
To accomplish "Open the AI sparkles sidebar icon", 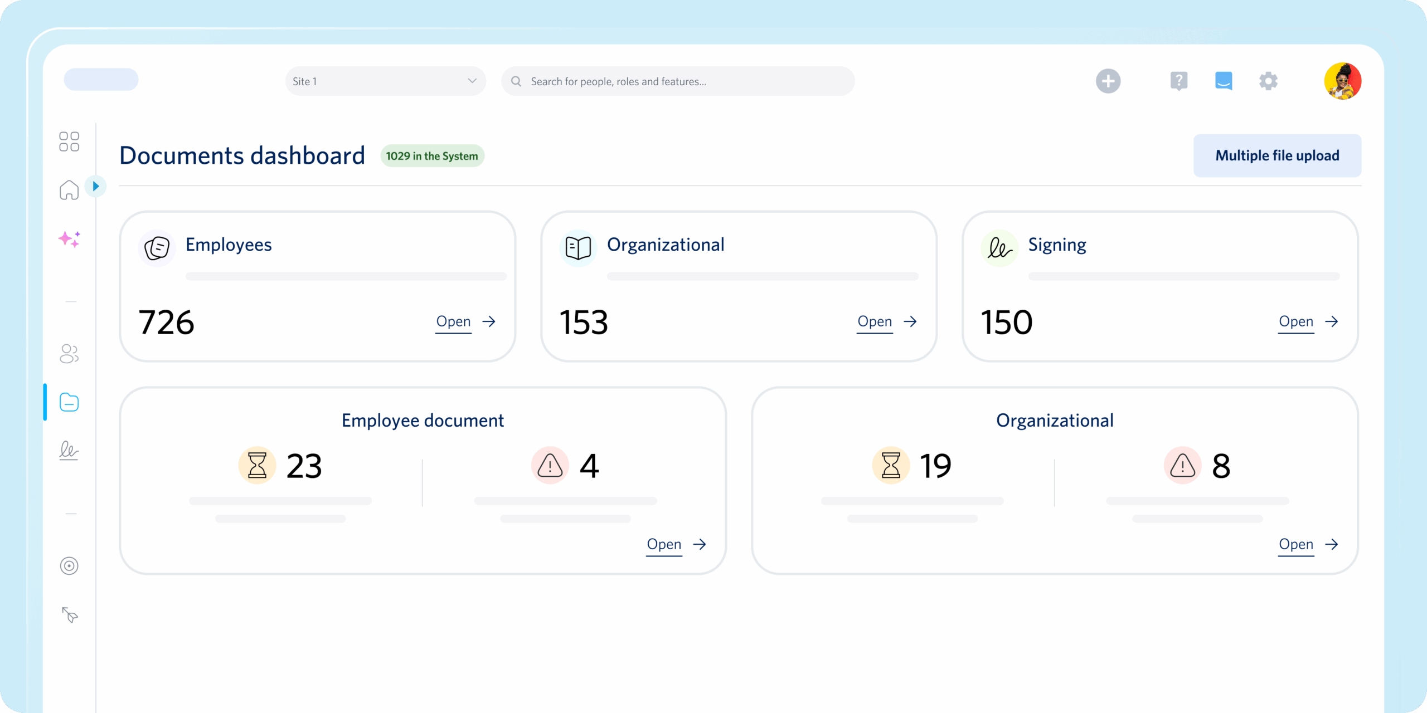I will pos(69,239).
